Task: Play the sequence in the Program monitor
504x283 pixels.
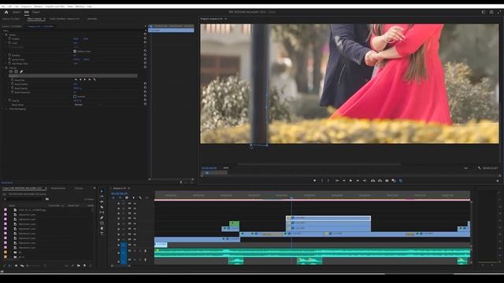Action: tap(350, 181)
